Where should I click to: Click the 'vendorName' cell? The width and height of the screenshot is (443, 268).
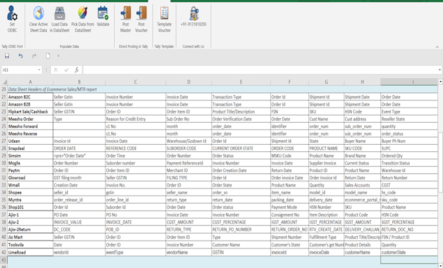click(x=189, y=252)
